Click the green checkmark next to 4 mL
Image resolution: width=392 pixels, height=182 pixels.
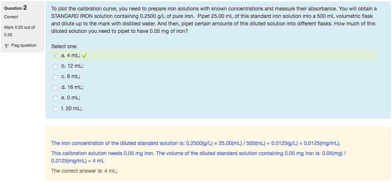[85, 56]
